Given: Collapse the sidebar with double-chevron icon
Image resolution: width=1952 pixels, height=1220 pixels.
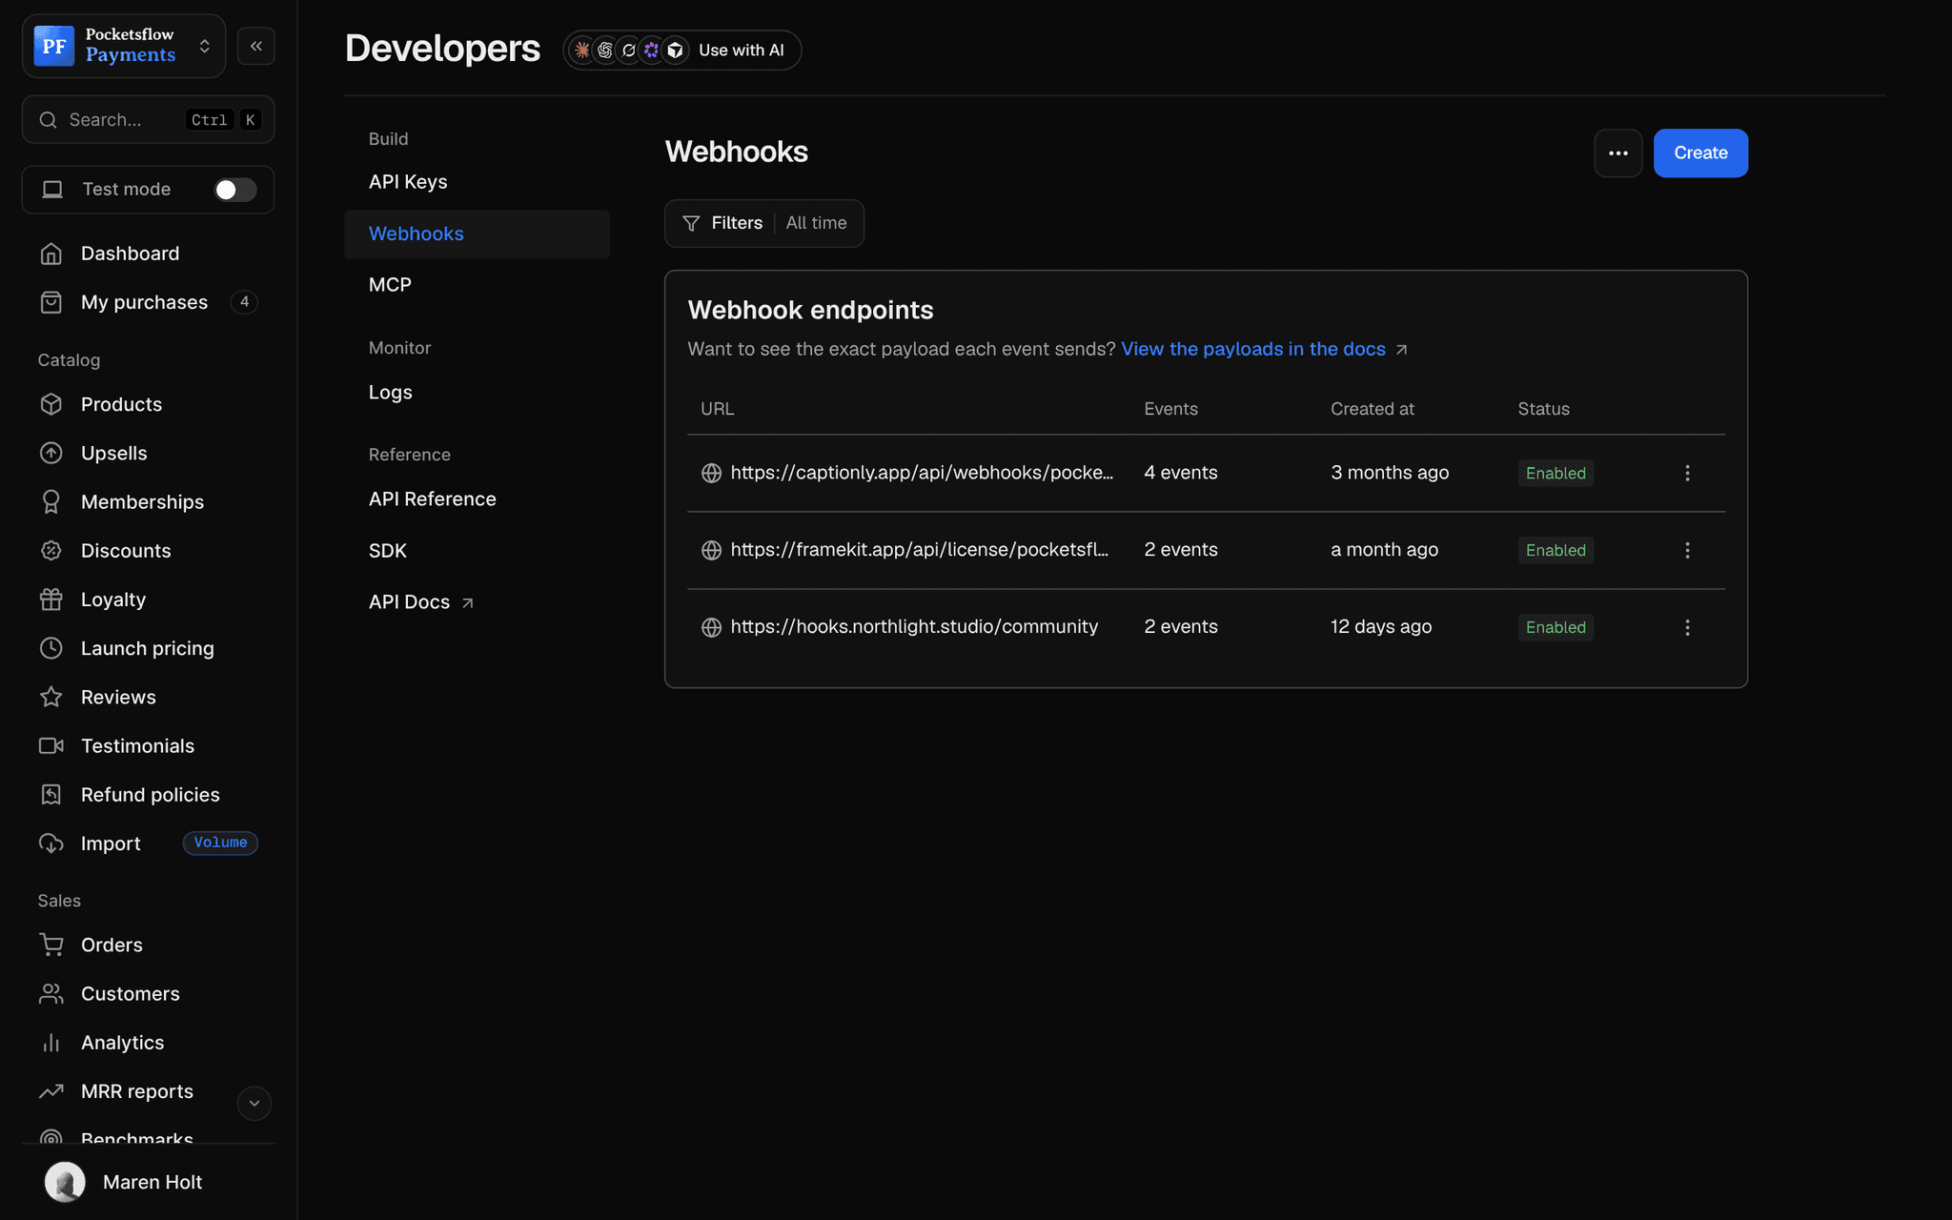Looking at the screenshot, I should coord(256,46).
